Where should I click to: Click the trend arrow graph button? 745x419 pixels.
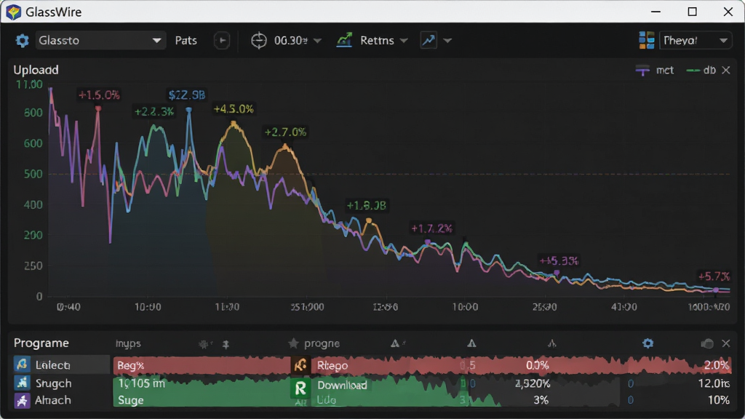coord(429,41)
